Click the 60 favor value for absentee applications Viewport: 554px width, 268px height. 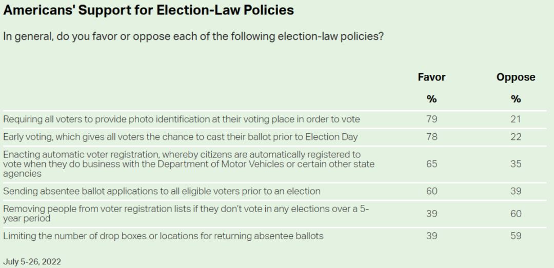click(431, 191)
